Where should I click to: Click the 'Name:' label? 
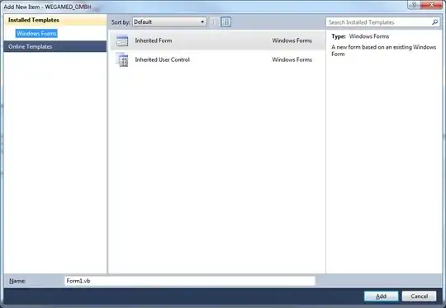click(x=17, y=281)
